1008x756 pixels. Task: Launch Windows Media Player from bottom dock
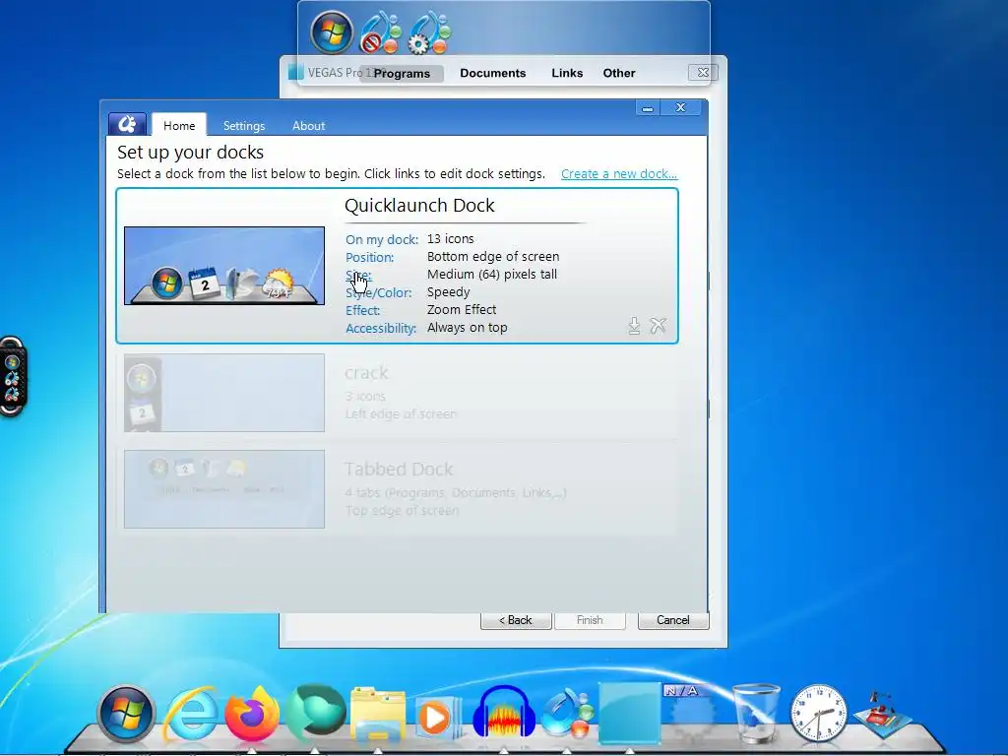pos(438,717)
